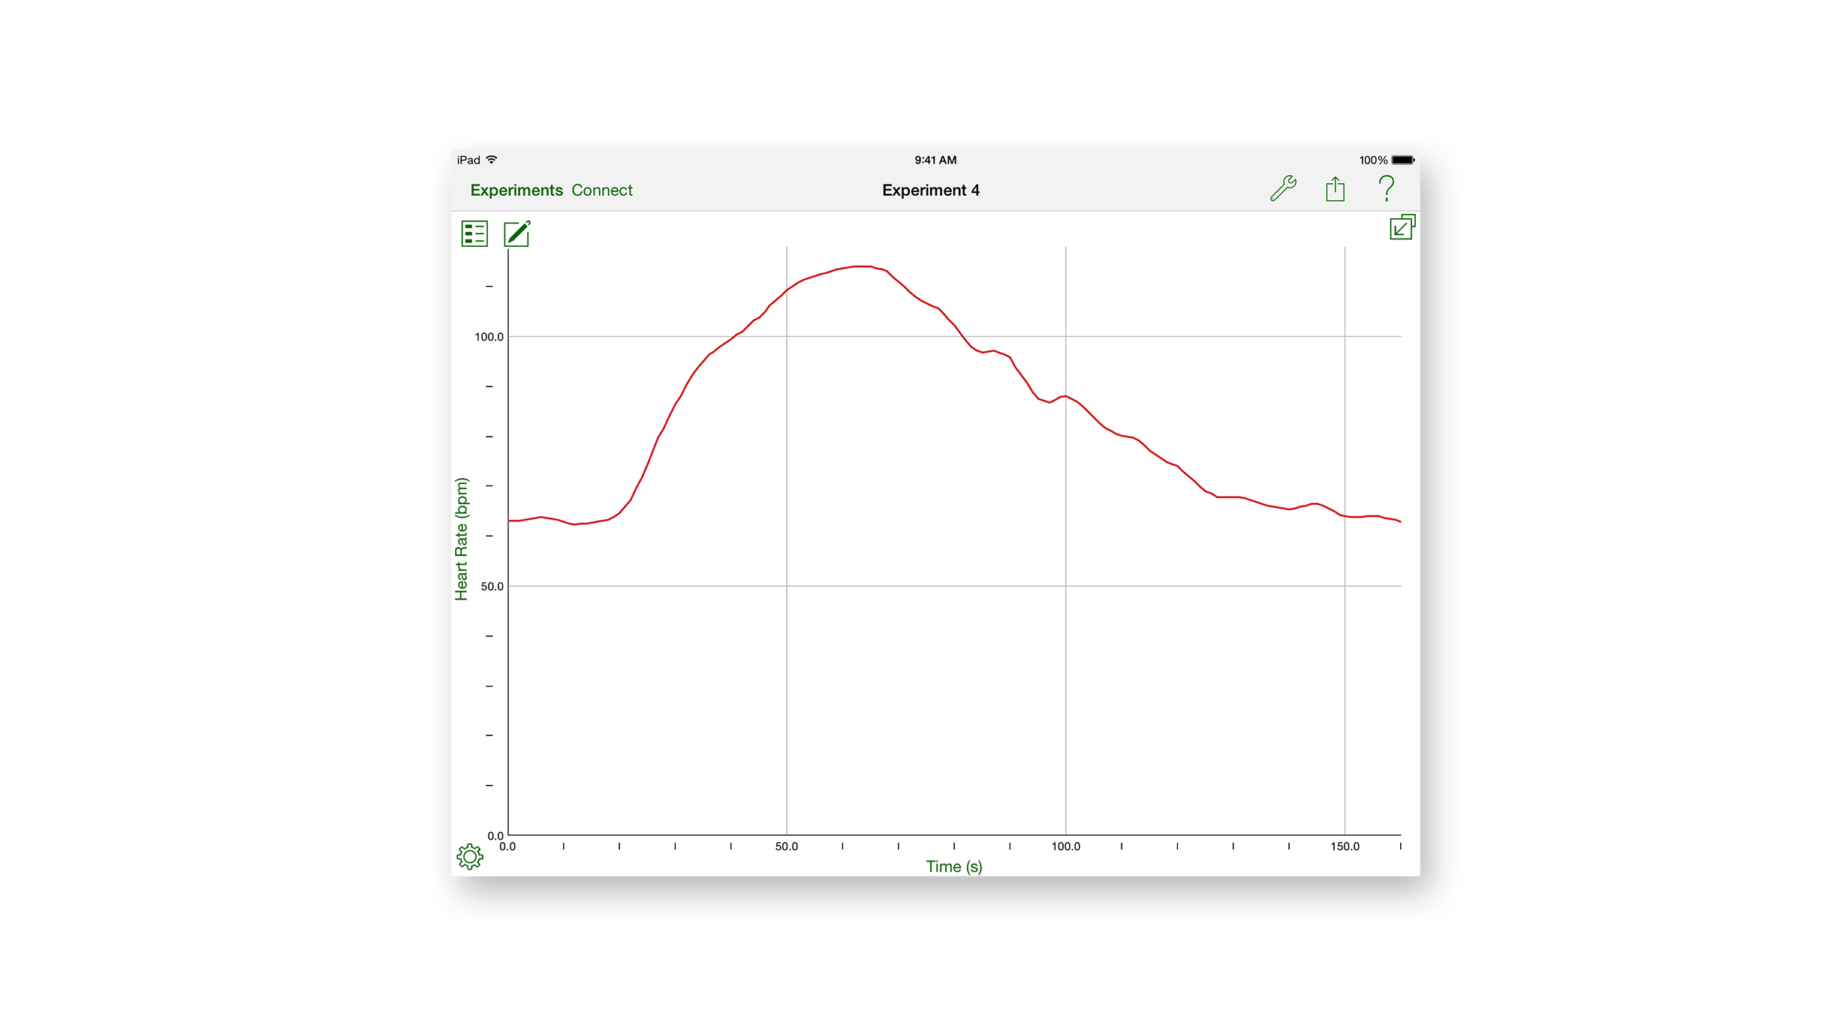
Task: Tap the notes pencil edit icon
Action: pos(516,233)
